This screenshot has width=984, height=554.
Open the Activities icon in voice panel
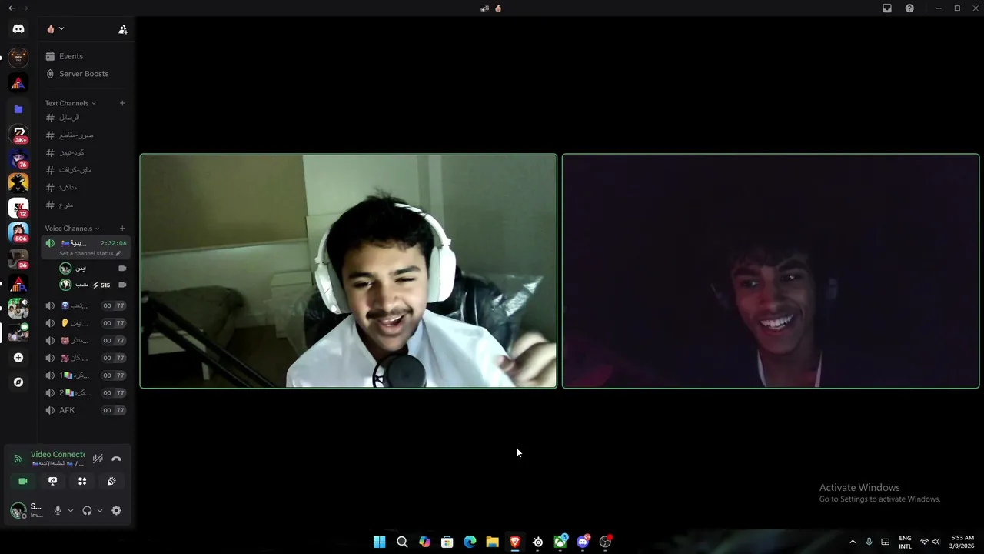82,481
